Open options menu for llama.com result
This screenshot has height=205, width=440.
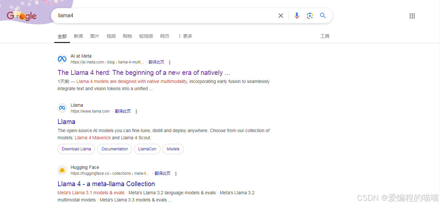point(136,112)
